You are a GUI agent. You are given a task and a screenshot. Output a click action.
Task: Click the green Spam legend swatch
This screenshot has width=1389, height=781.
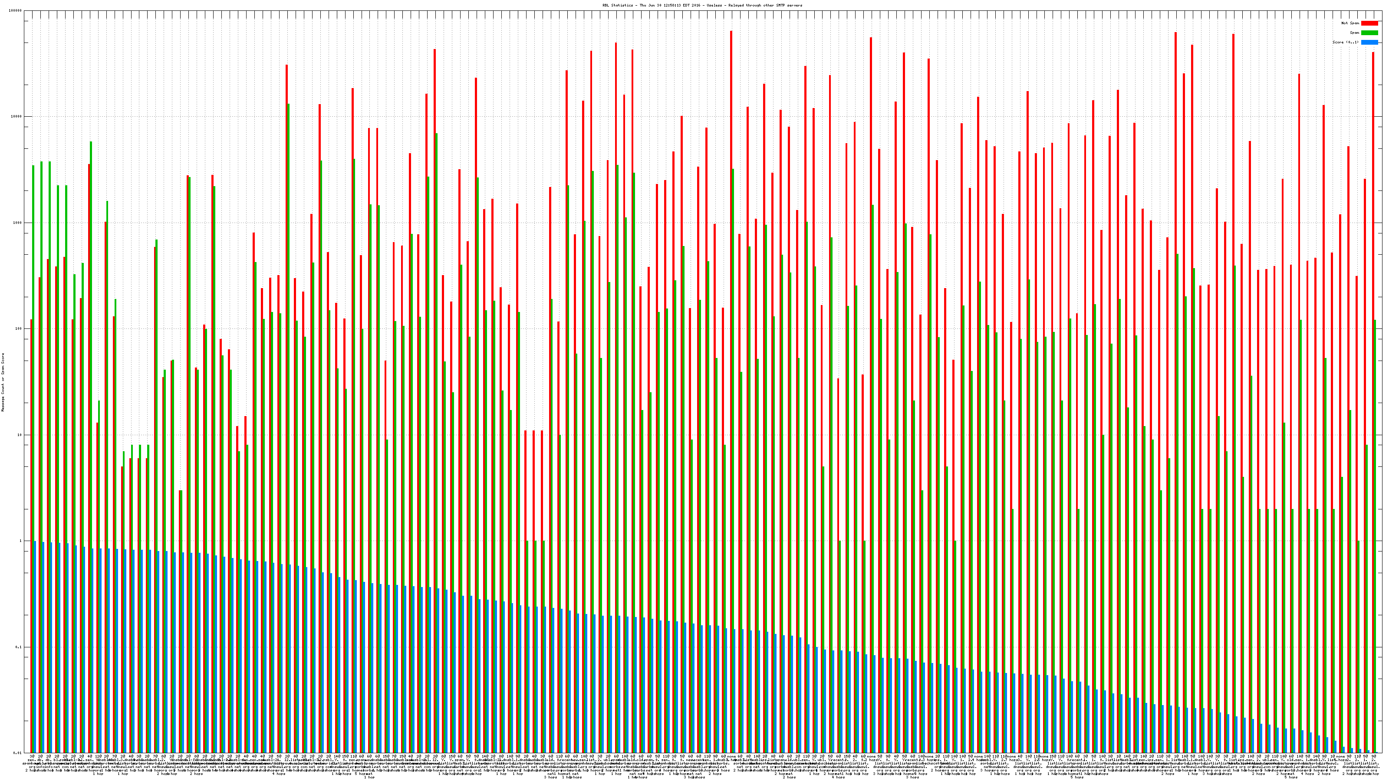click(x=1369, y=33)
